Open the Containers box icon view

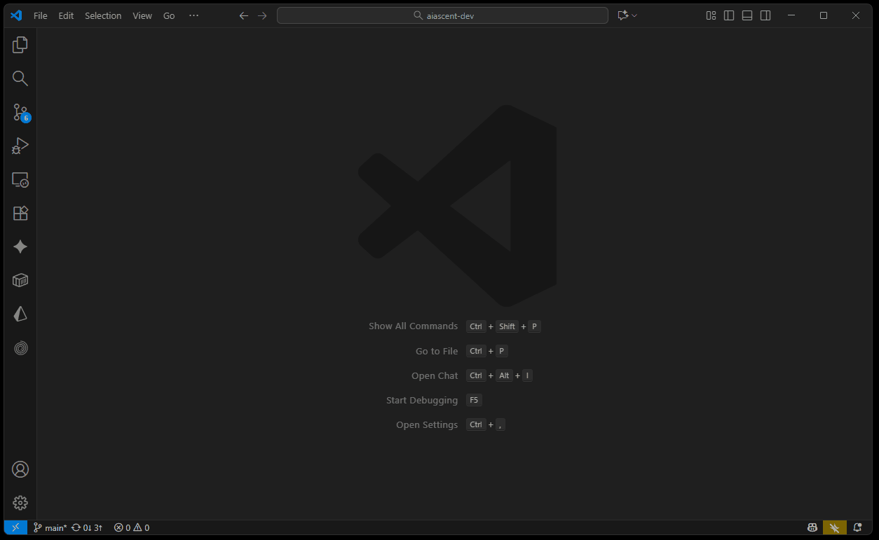[20, 281]
